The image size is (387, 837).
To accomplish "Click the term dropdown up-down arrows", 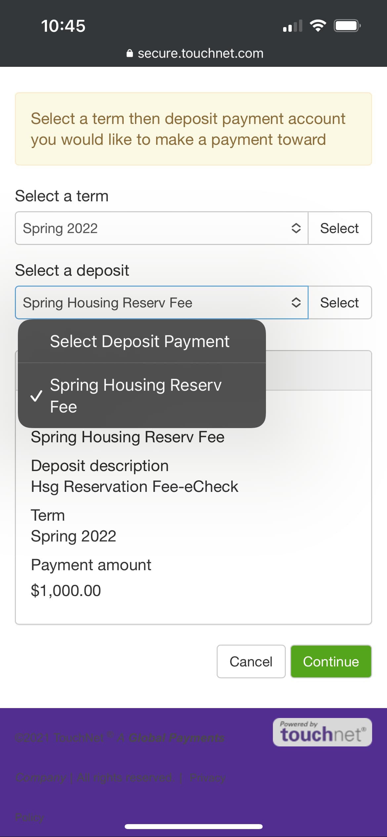I will tap(296, 228).
